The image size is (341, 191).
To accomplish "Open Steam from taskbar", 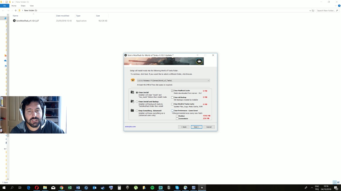I will point(103,188).
